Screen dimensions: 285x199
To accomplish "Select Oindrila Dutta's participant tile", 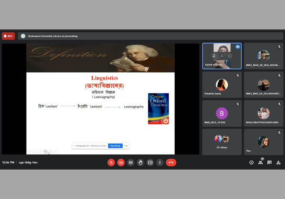I will pos(222,85).
